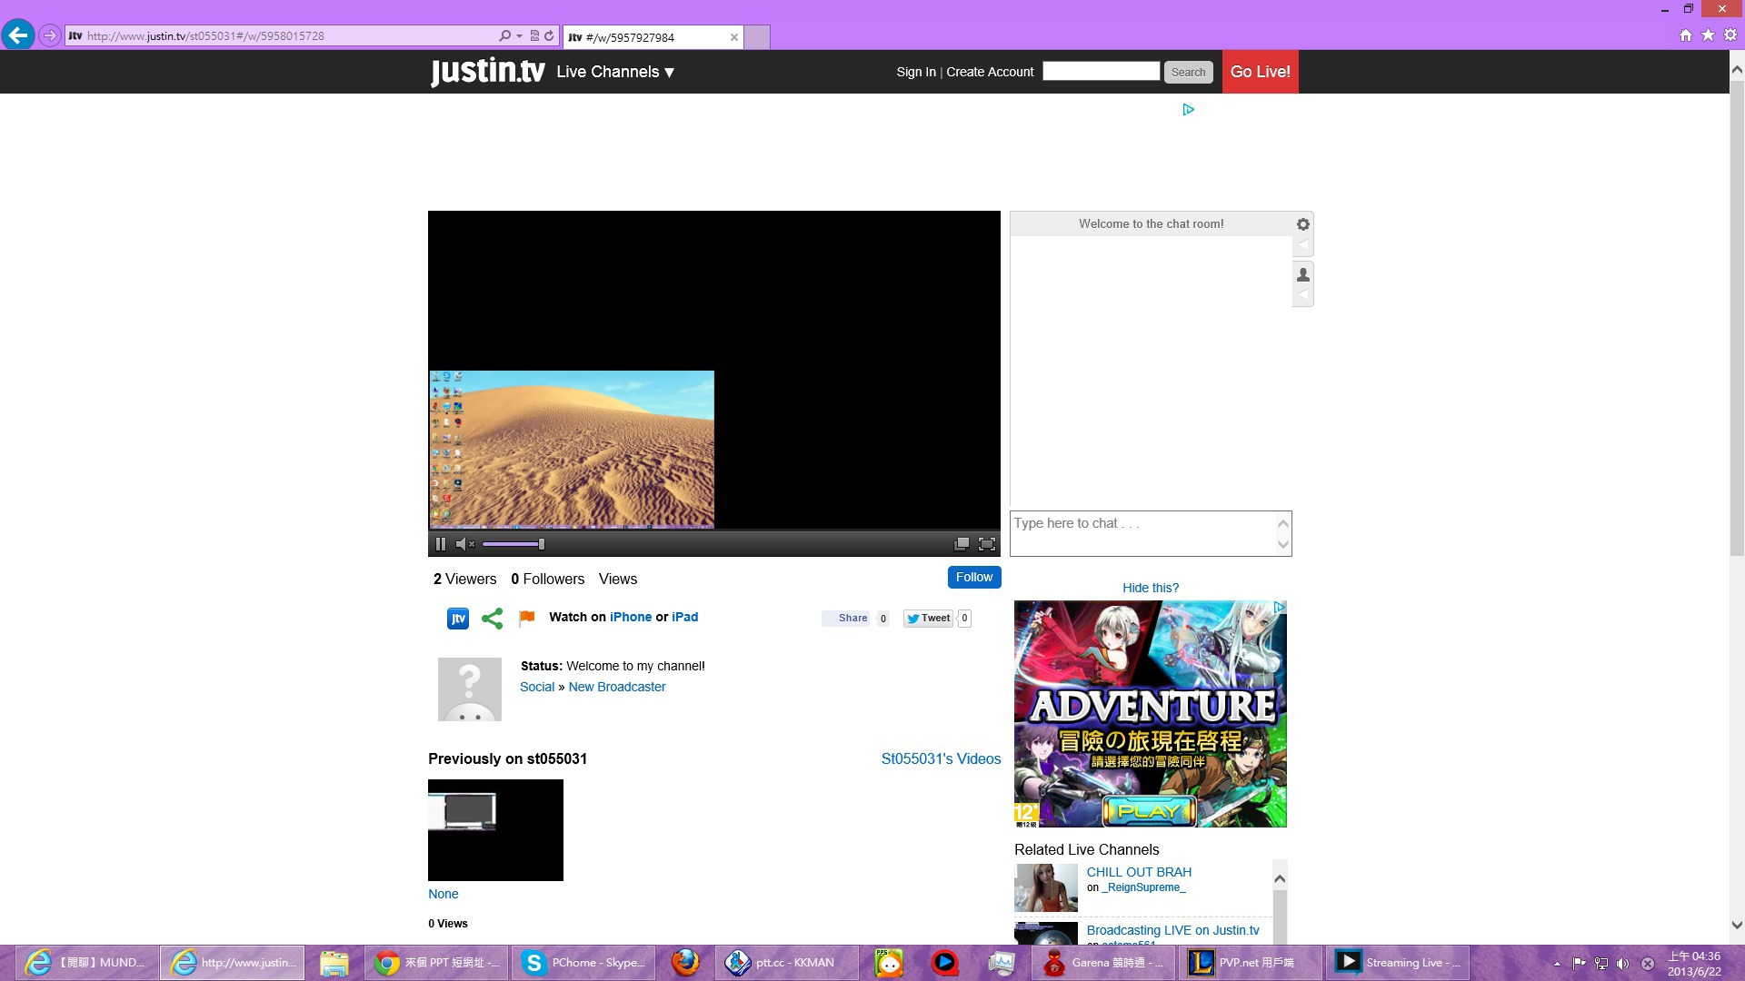Enter fullscreen video mode
The width and height of the screenshot is (1745, 981).
point(987,544)
